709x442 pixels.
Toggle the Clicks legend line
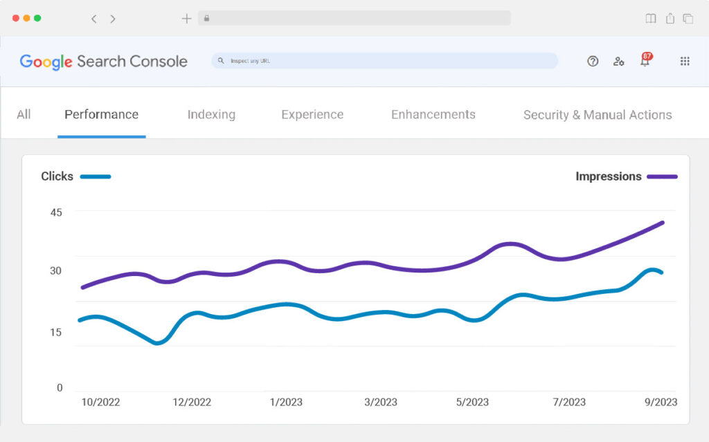[x=96, y=176]
